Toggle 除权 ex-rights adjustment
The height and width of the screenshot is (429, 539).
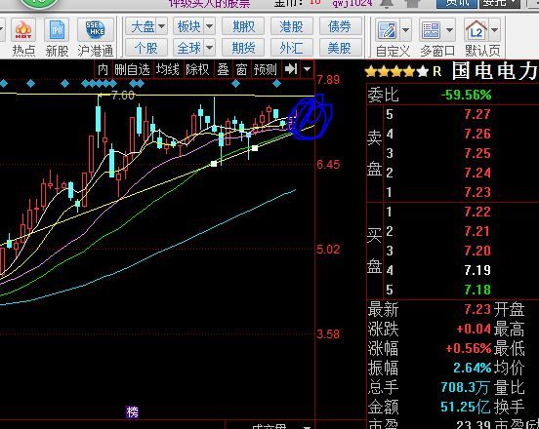point(197,69)
